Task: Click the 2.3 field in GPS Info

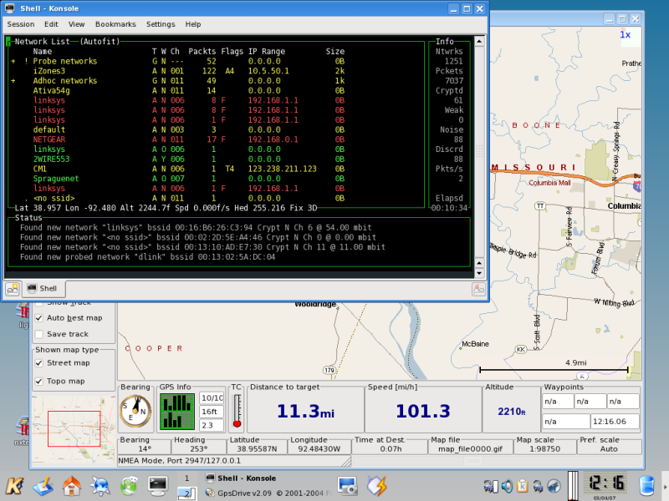Action: [x=212, y=425]
